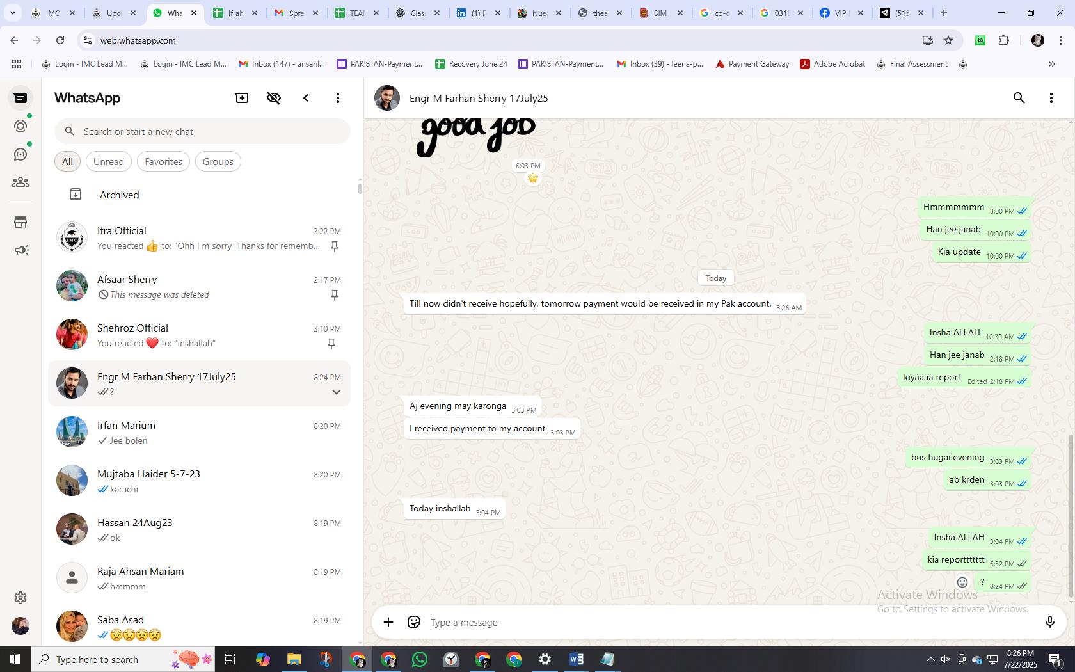Open the Shehroz Official chat

[x=200, y=335]
